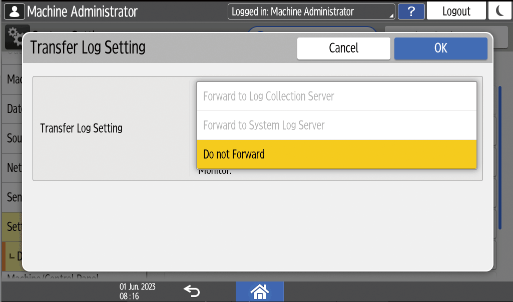The image size is (513, 302).
Task: Cancel the Transfer Log Setting dialog
Action: [x=343, y=48]
